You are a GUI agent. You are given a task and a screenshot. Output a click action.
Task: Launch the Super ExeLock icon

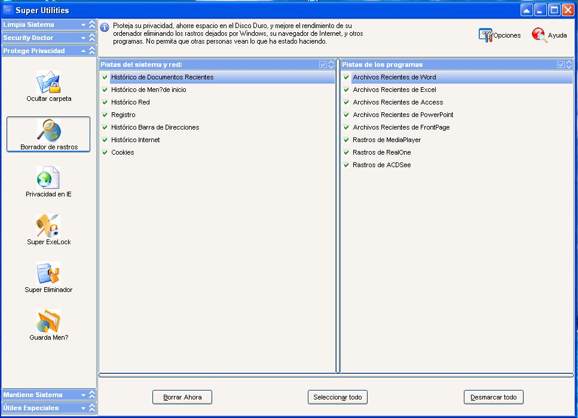pos(48,225)
